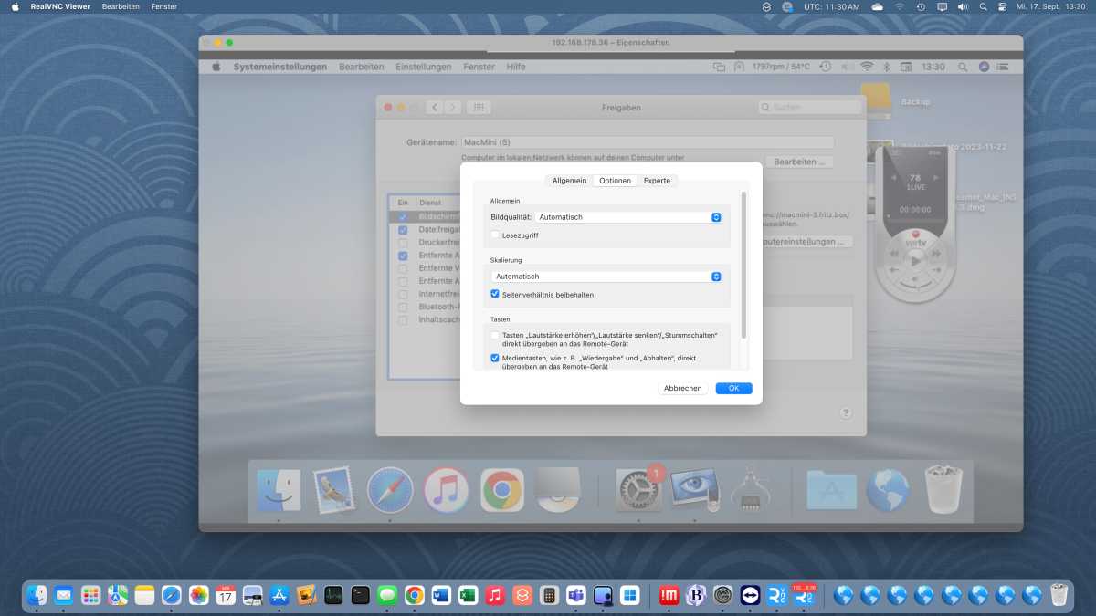1096x616 pixels.
Task: Uncheck Seitenverhältnis beibehalten
Action: pos(495,295)
